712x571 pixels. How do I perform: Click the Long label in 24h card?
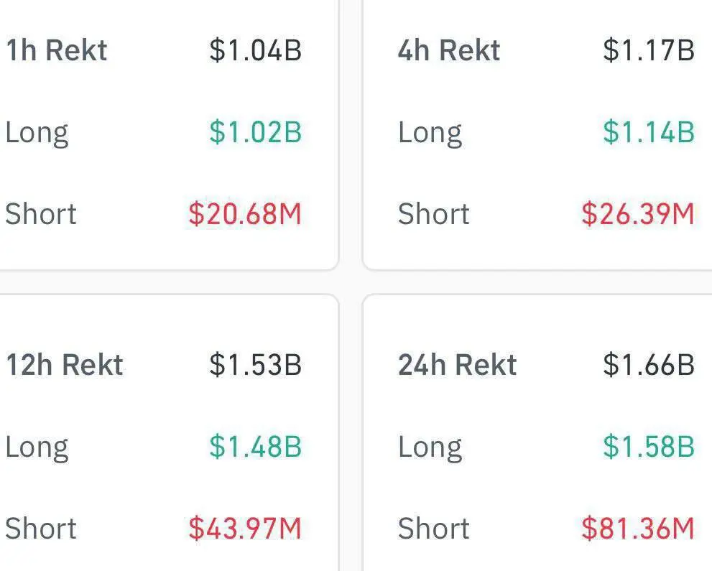pos(430,448)
